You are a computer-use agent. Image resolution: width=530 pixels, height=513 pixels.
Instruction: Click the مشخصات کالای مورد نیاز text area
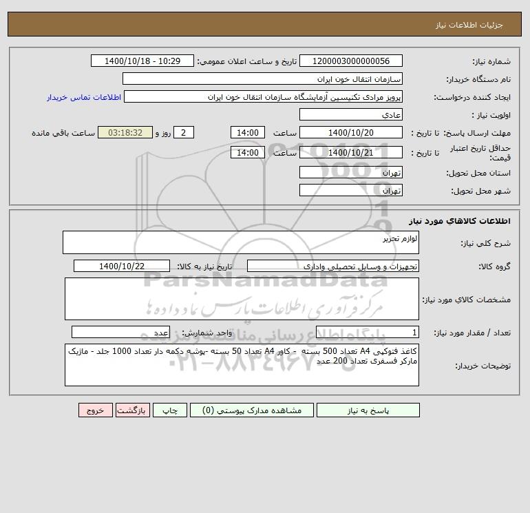coord(242,299)
